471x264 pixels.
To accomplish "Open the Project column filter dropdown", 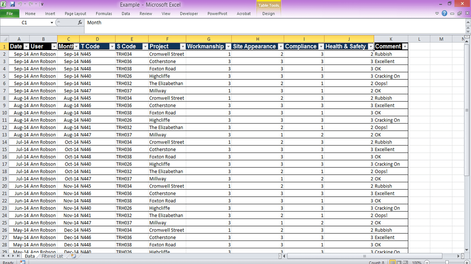I will tap(183, 46).
